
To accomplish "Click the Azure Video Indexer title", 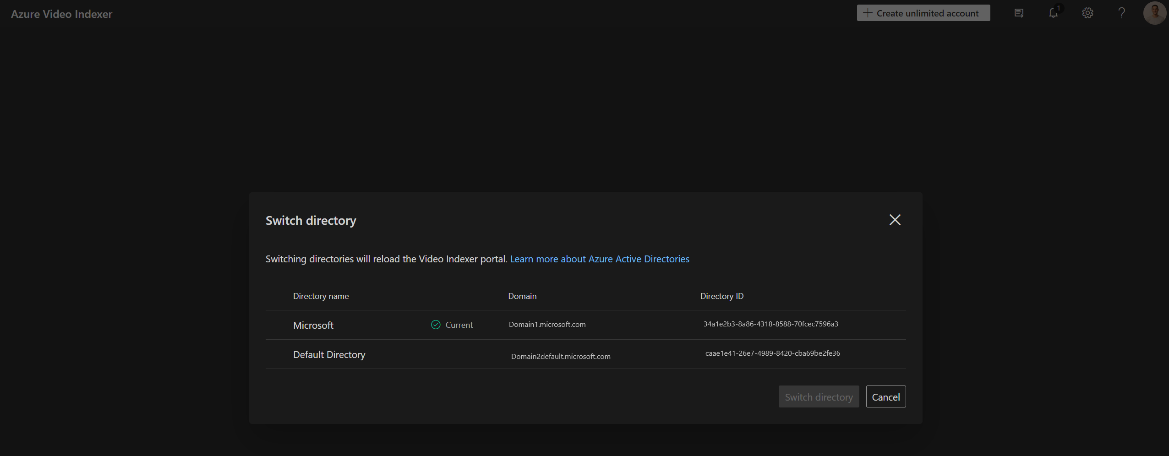I will [61, 14].
